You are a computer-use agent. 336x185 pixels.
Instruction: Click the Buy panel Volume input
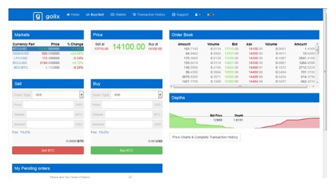[127, 114]
